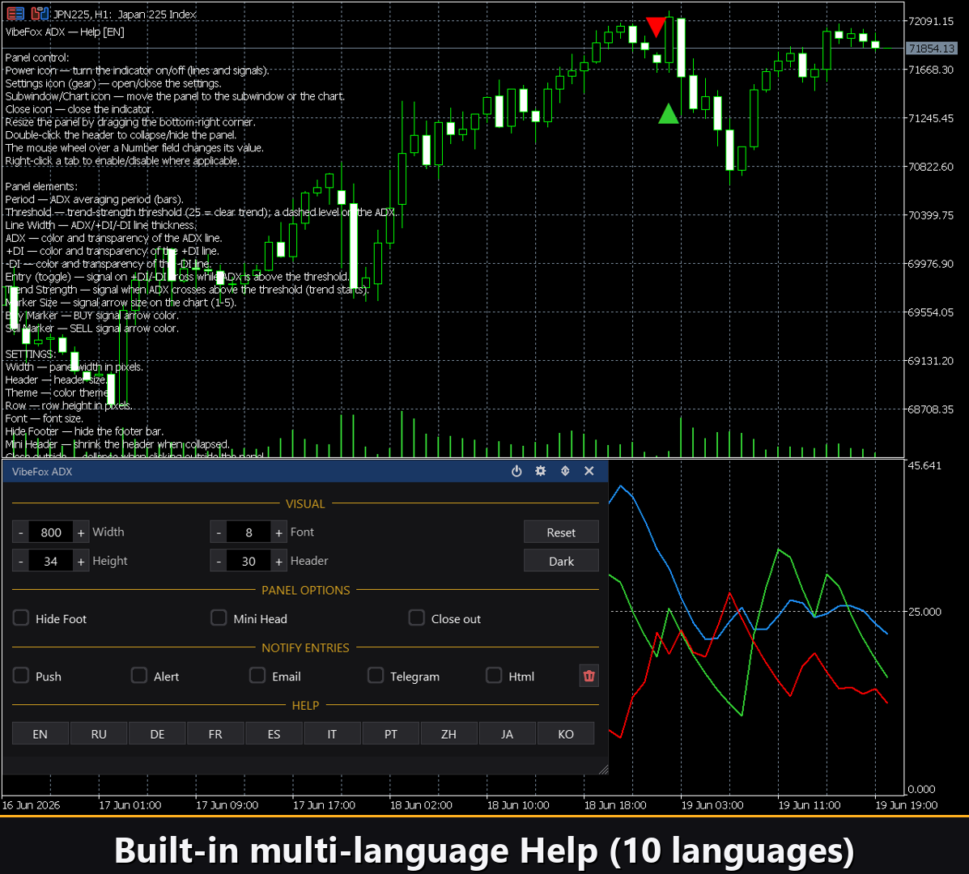Click the 45.641 subwindow scale value
The image size is (969, 874).
[x=924, y=465]
